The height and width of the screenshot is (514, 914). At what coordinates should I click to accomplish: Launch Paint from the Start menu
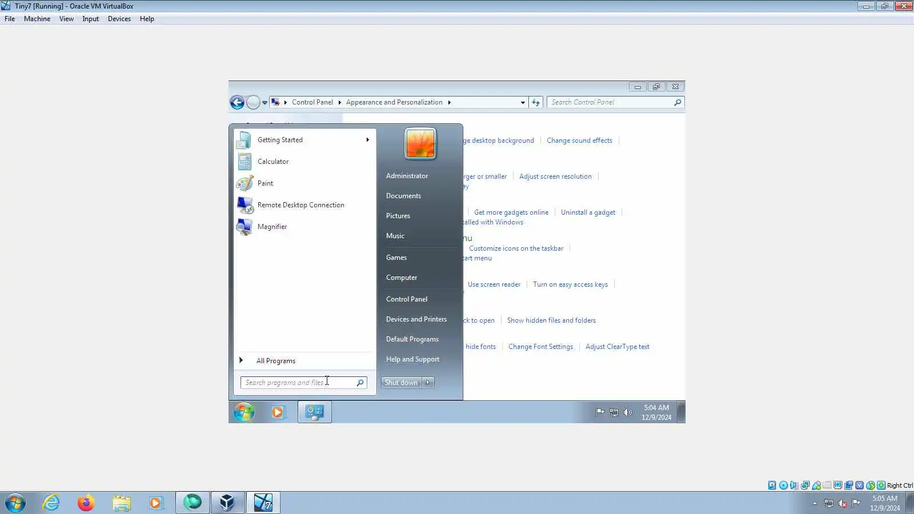pos(305,183)
